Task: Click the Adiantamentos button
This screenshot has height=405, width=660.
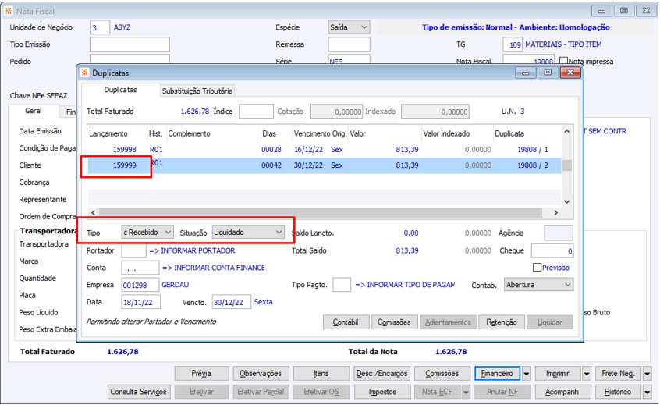Action: coord(448,322)
